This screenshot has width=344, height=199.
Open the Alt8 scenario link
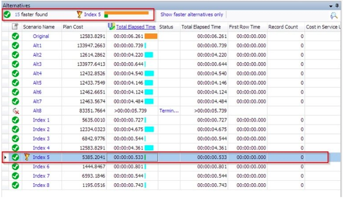point(37,111)
